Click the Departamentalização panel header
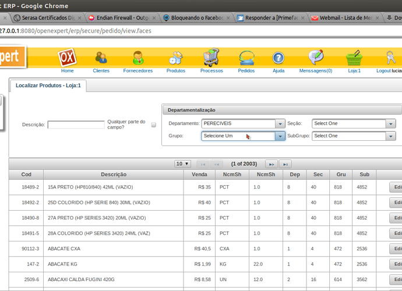Screen dimensions: 402x291 point(282,110)
